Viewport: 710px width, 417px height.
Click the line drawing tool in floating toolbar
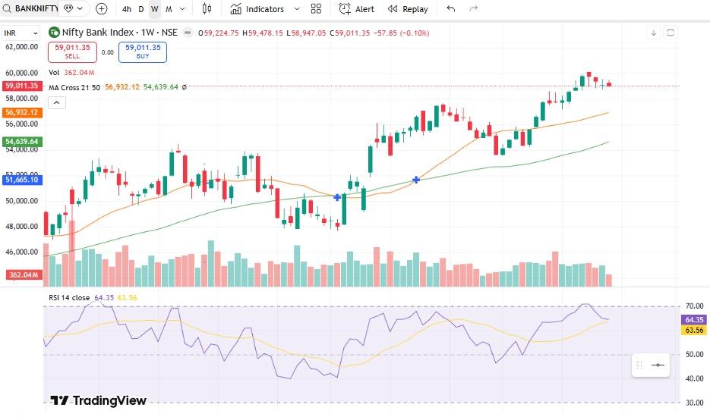tap(658, 365)
